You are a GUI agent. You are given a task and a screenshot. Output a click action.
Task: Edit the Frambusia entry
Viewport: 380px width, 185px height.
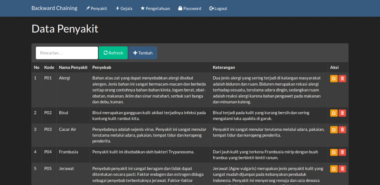coord(334,152)
